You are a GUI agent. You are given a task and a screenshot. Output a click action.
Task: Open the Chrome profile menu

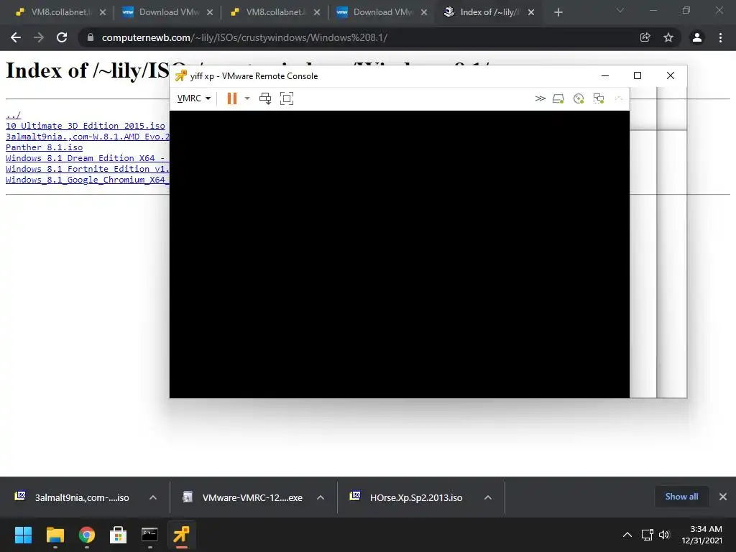[697, 37]
